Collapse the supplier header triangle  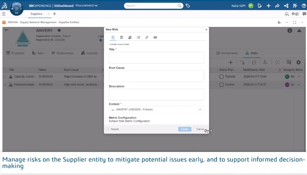tap(299, 31)
